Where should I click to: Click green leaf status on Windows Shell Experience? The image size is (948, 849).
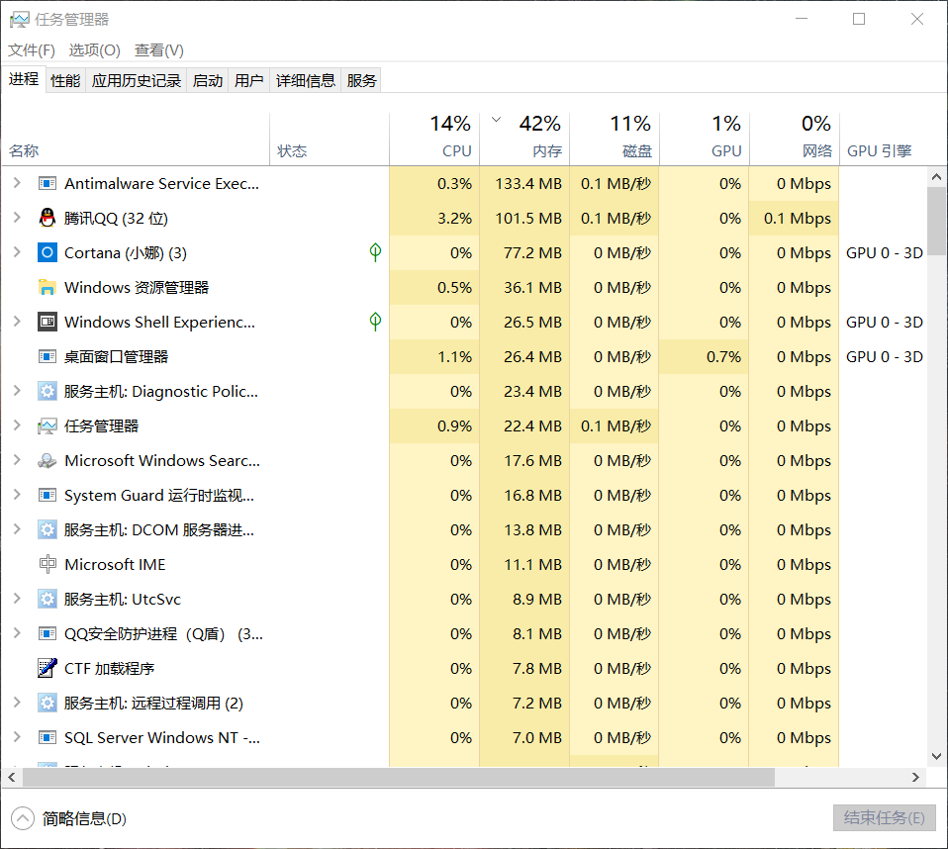pos(375,322)
